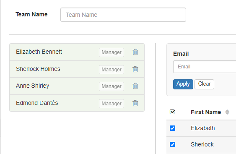
Task: Select the Anne Shirley member row
Action: point(77,86)
